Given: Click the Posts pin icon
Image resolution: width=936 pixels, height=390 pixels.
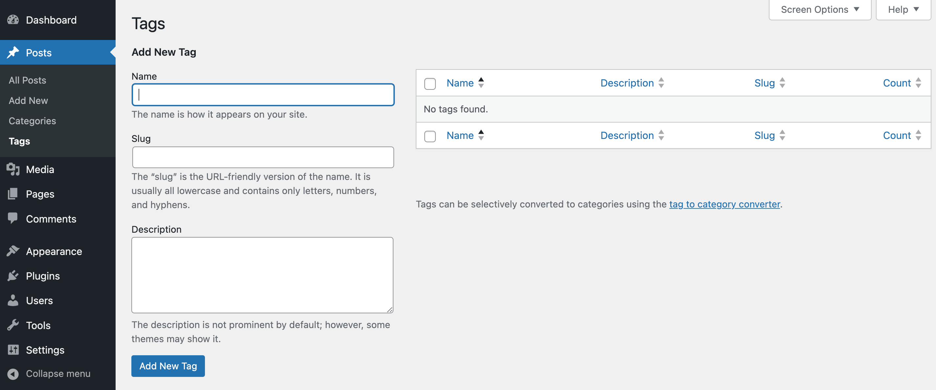Looking at the screenshot, I should (x=13, y=52).
